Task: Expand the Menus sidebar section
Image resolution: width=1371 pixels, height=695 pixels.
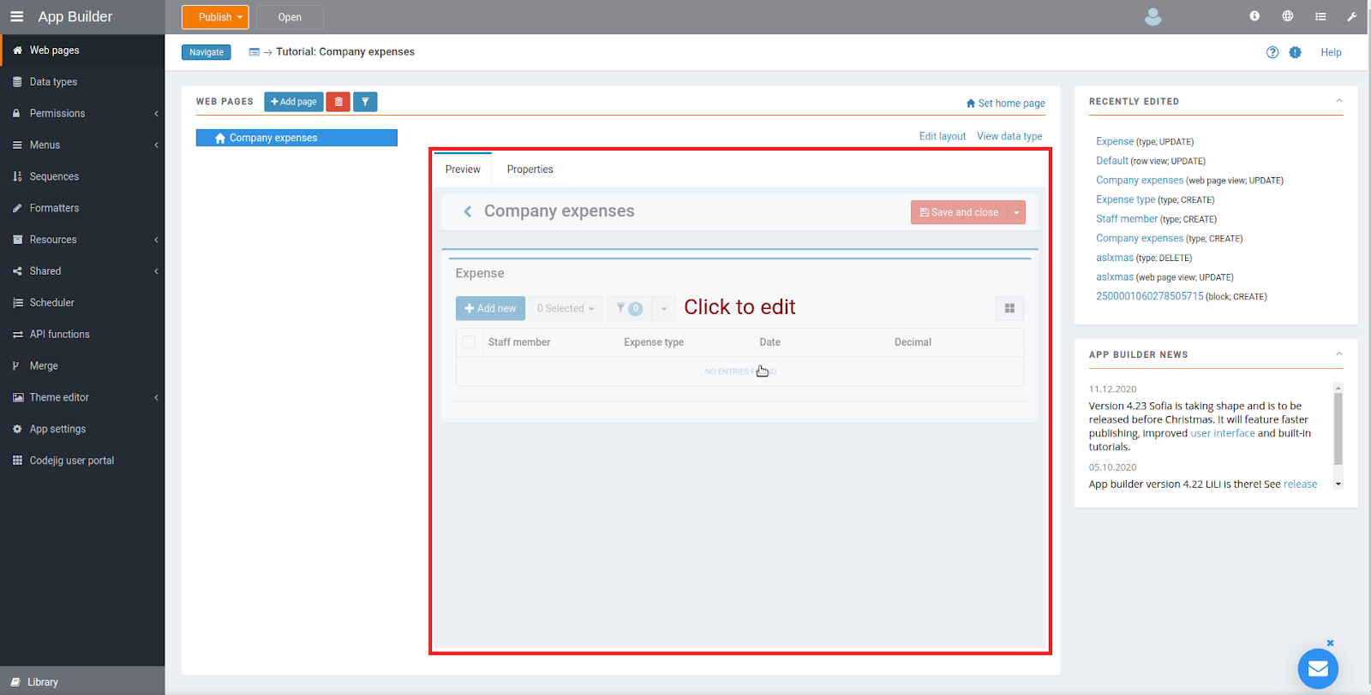Action: click(x=82, y=146)
